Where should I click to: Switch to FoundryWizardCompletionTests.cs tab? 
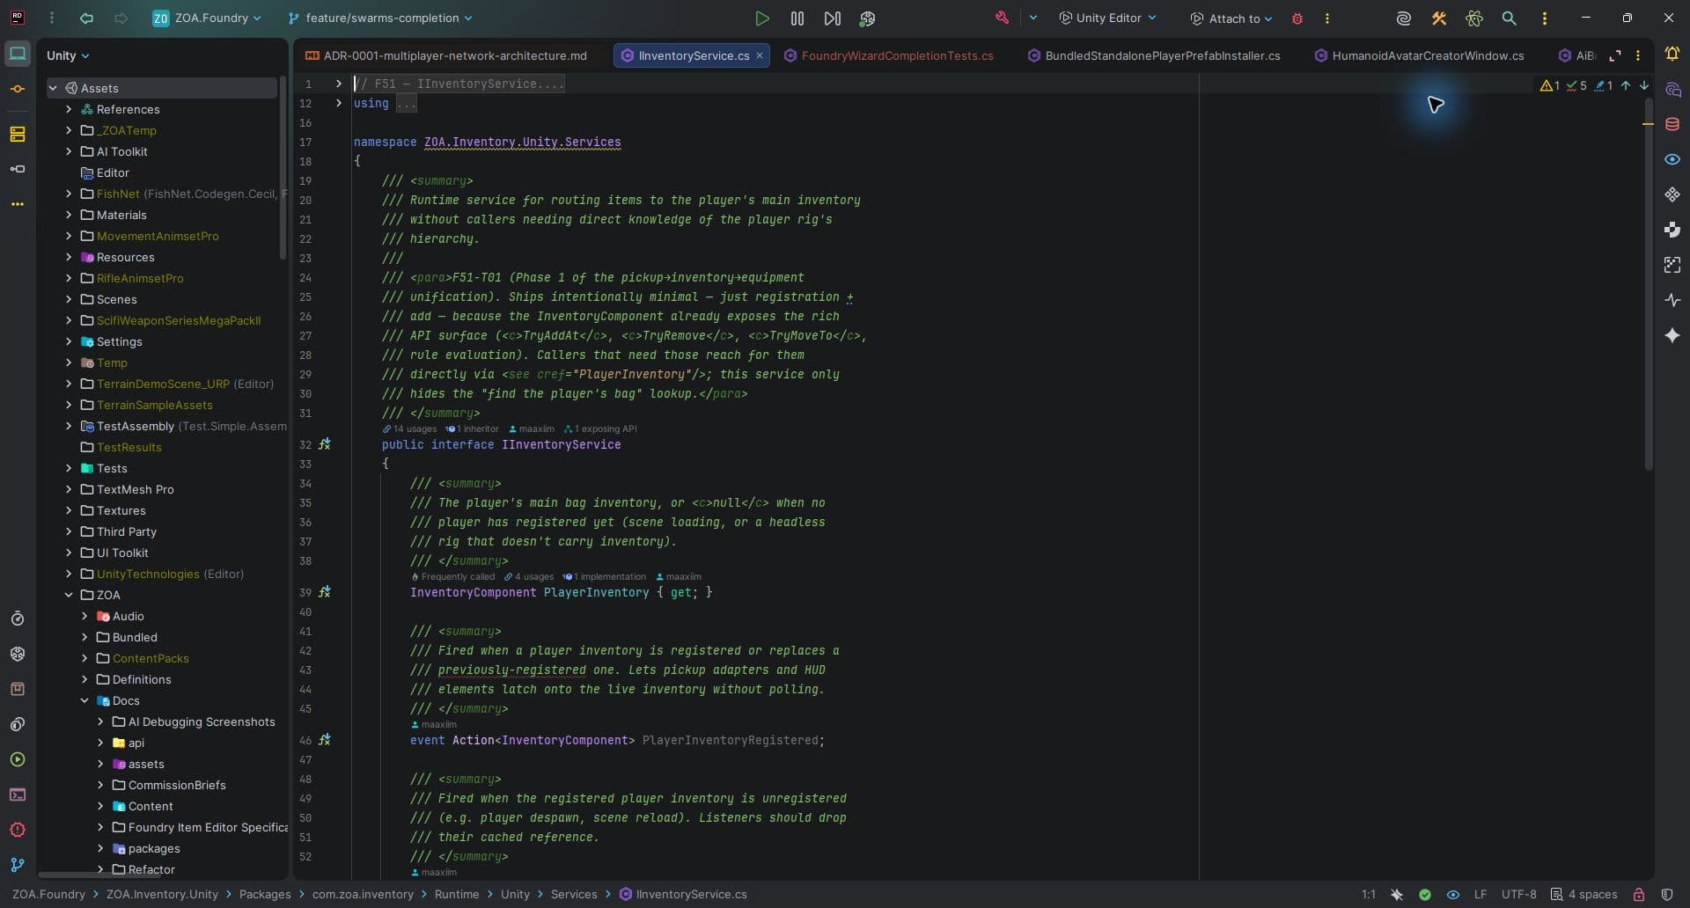[889, 55]
